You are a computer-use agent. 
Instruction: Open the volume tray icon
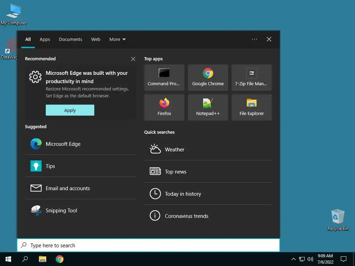click(310, 259)
